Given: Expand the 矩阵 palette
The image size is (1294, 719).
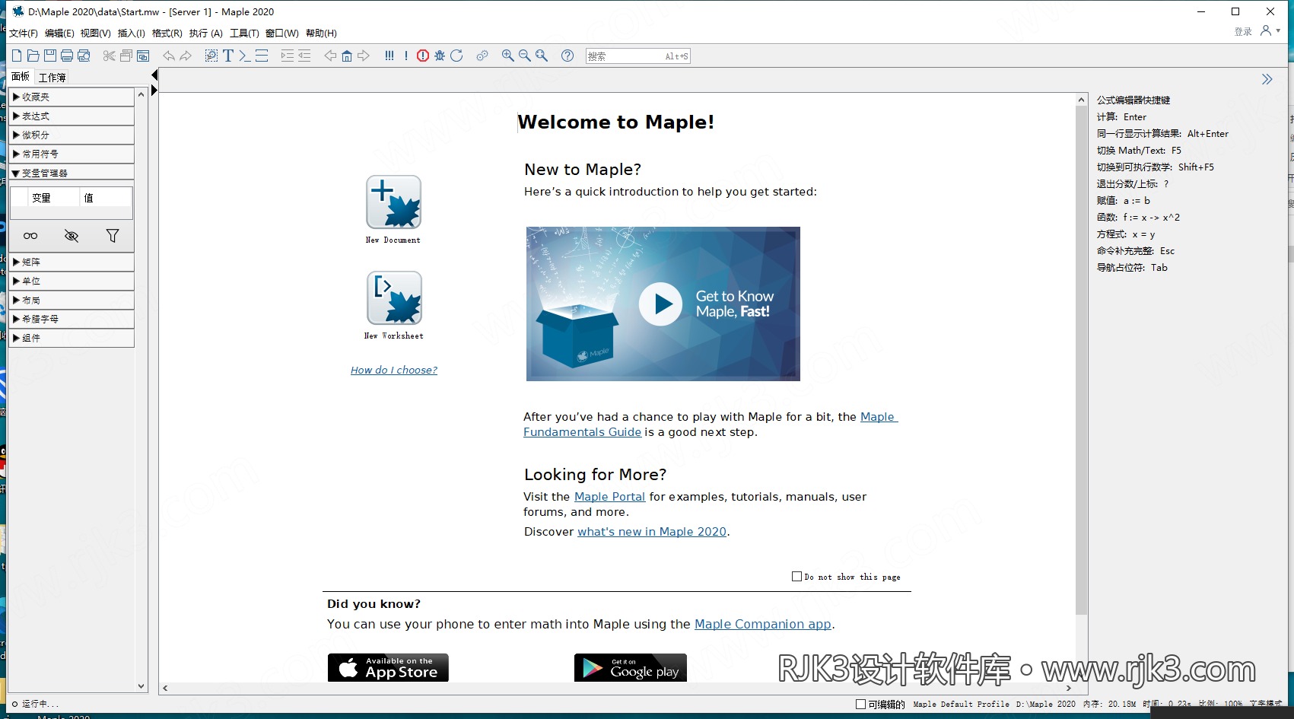Looking at the screenshot, I should click(x=72, y=262).
